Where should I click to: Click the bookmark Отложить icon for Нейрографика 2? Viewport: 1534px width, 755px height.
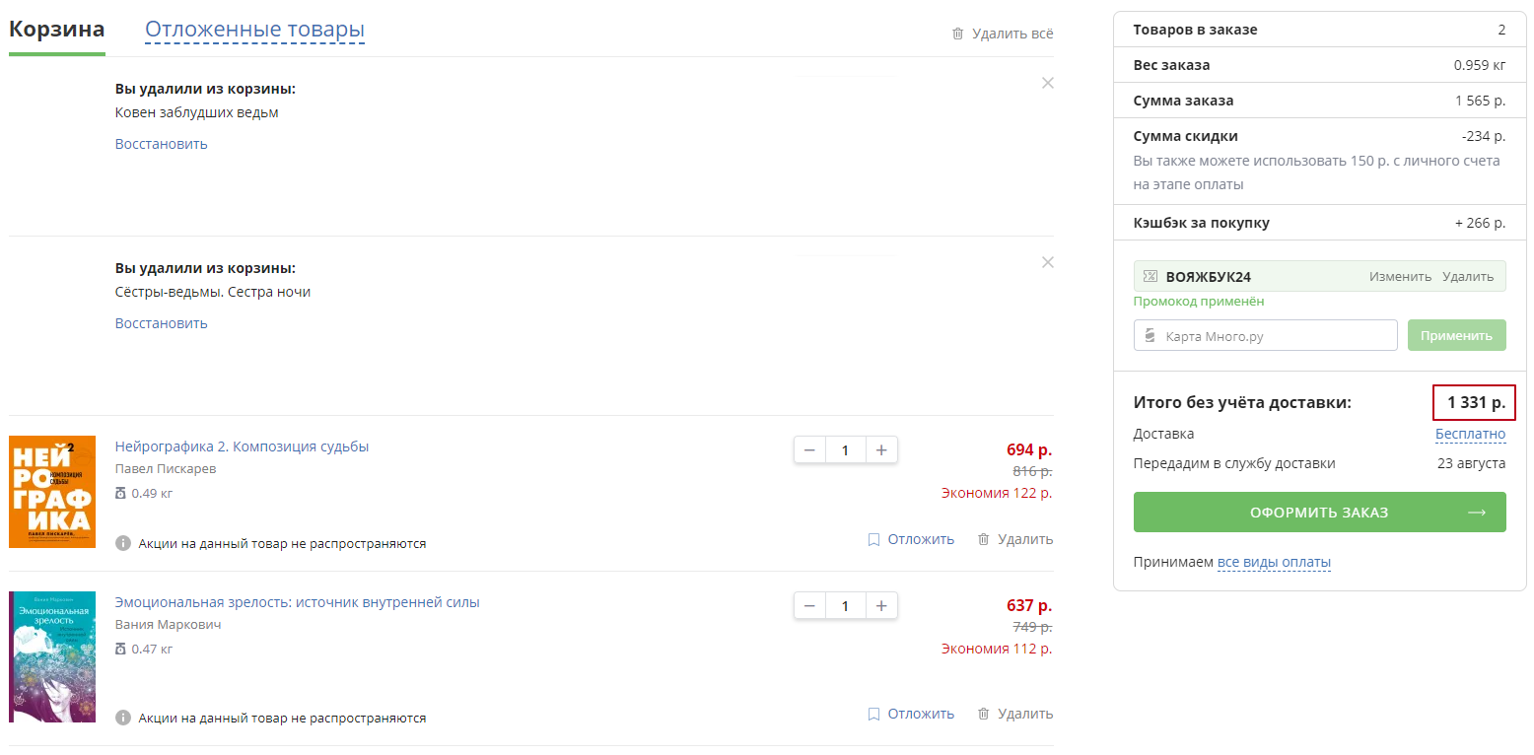pos(873,539)
